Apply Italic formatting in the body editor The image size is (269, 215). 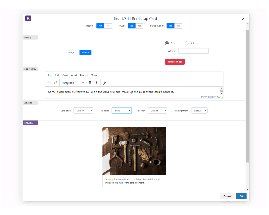(96, 83)
